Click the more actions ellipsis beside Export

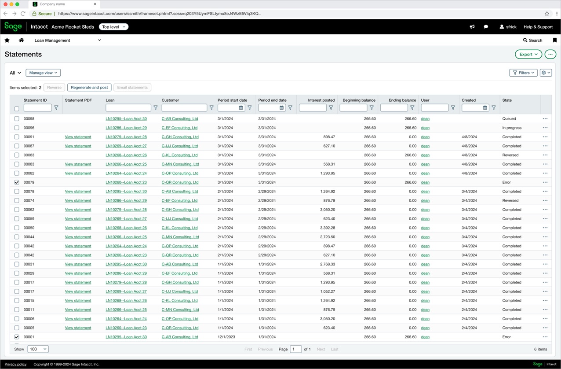point(550,54)
